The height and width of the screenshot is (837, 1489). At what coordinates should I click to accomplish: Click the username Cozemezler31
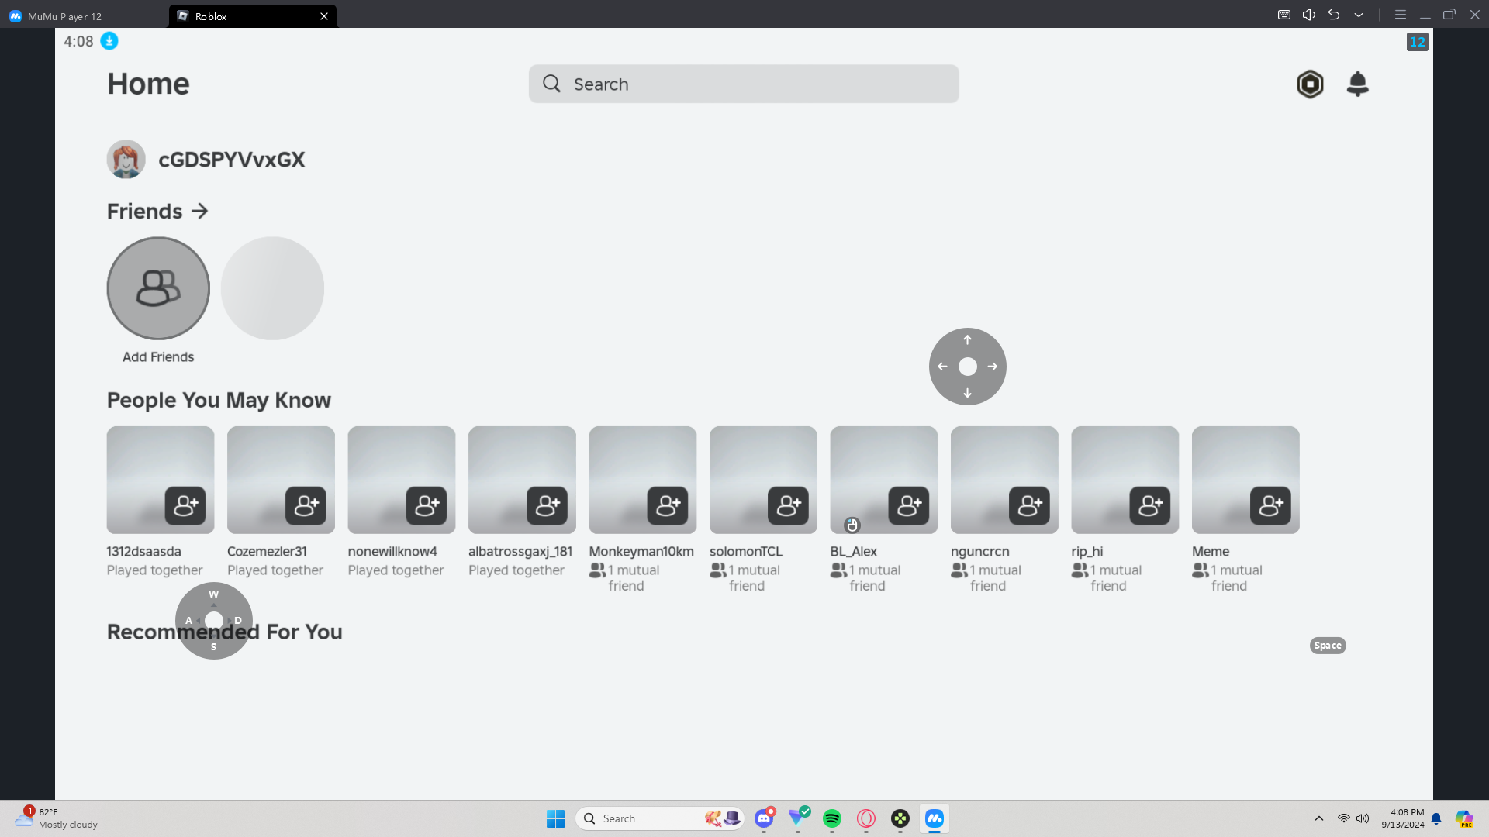tap(267, 552)
